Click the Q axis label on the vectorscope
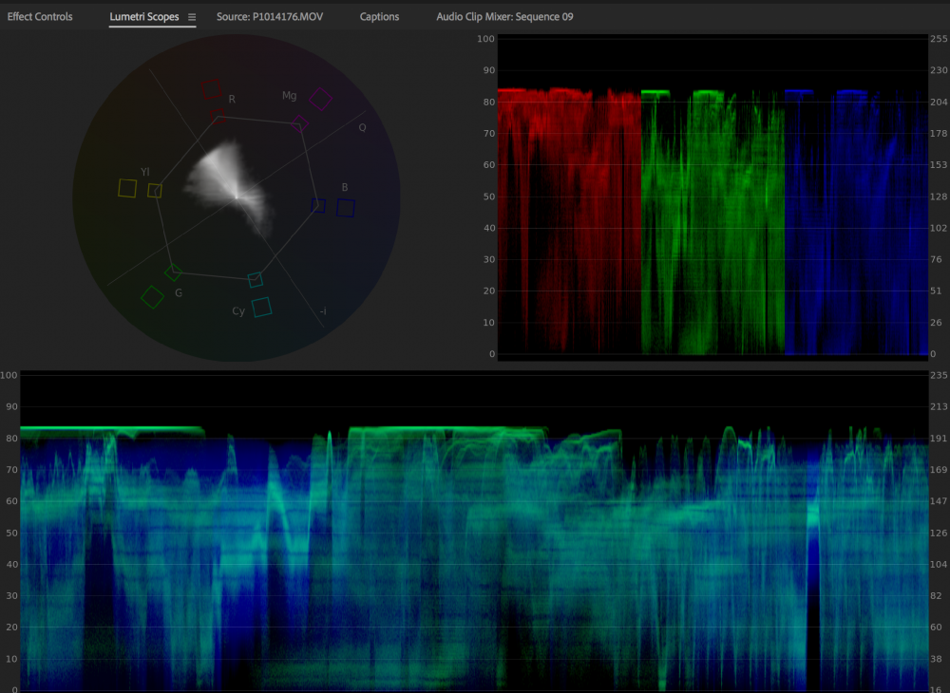 coord(362,127)
